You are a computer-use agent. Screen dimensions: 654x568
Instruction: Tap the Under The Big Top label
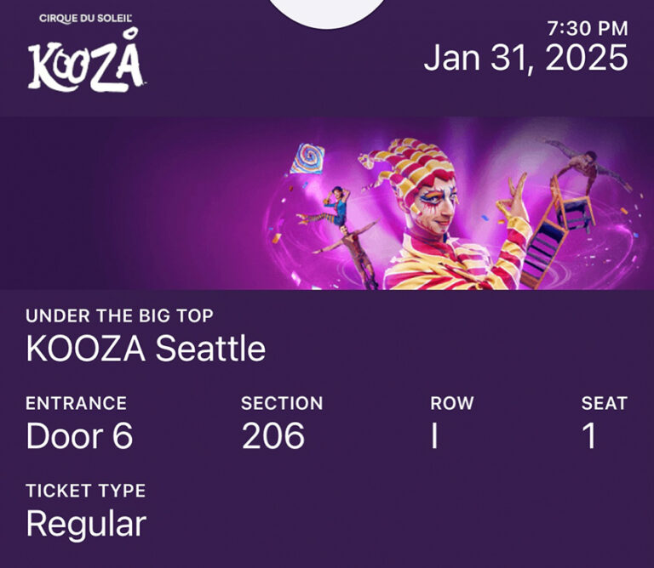point(119,315)
